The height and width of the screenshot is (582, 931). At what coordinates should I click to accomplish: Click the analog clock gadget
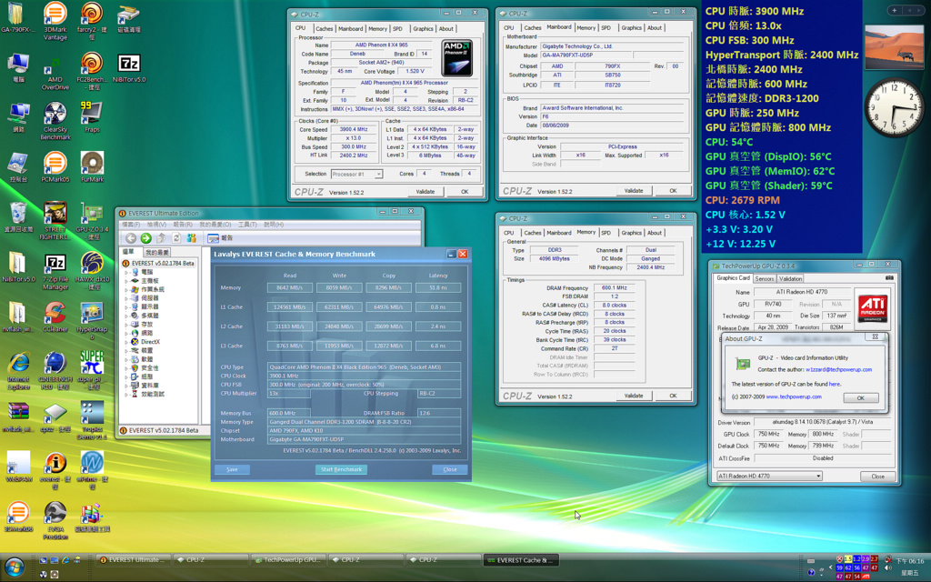(x=894, y=107)
